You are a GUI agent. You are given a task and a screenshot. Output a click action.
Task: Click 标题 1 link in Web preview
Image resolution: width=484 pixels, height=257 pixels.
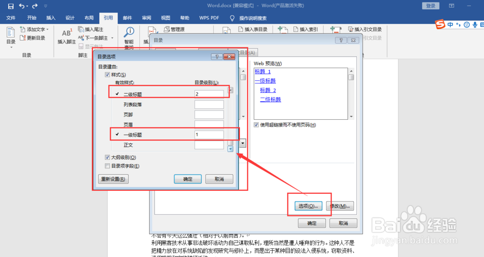pos(263,71)
